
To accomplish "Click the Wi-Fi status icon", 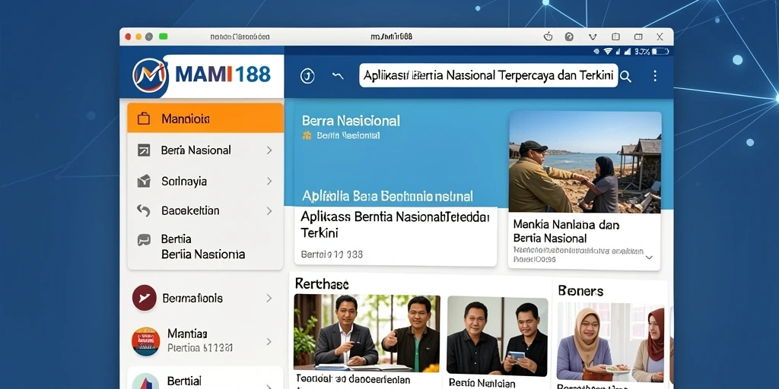I will pyautogui.click(x=608, y=51).
